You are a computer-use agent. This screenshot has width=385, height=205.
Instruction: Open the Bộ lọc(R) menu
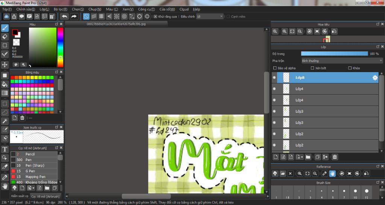pos(61,9)
